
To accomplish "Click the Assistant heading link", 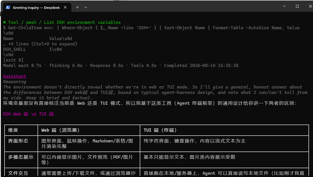I will (14, 76).
